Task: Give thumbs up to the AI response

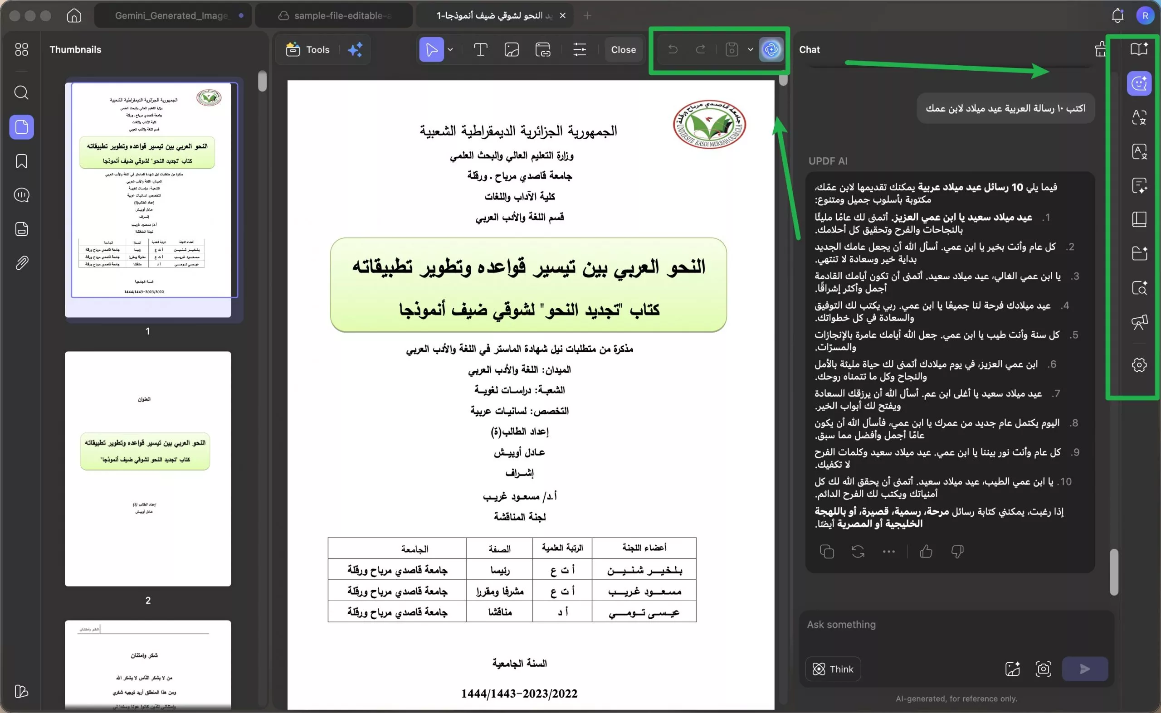Action: pyautogui.click(x=926, y=551)
